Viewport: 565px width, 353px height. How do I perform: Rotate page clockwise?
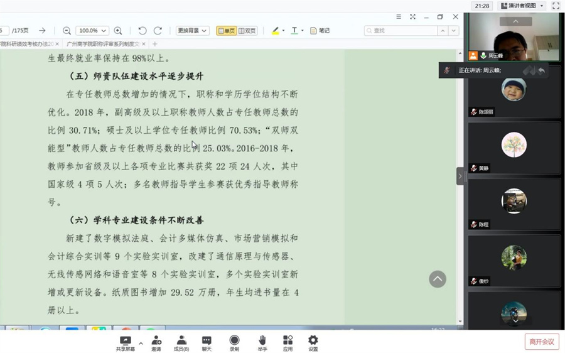(x=158, y=31)
